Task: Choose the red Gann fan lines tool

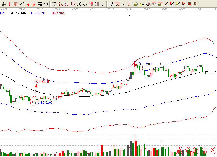Action: click(x=60, y=4)
